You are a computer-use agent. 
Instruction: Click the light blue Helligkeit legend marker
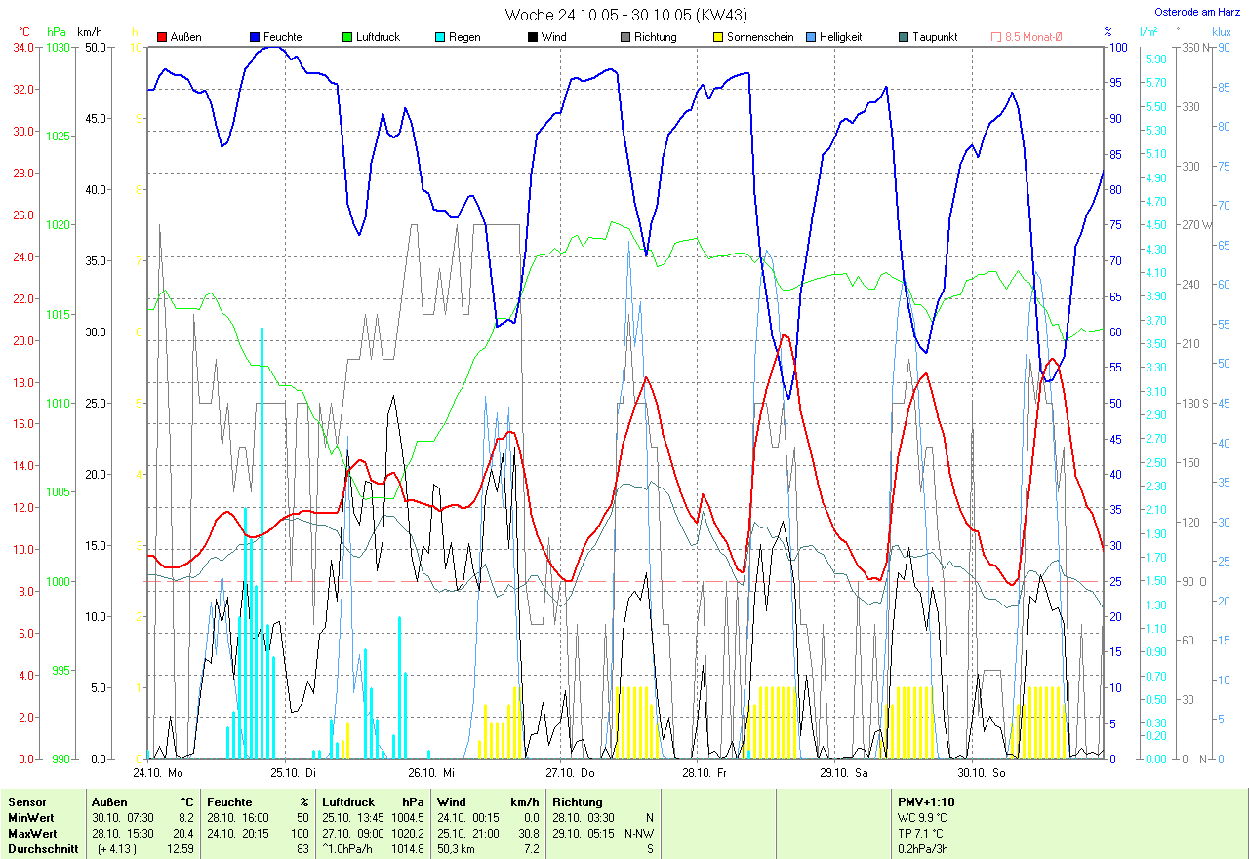pyautogui.click(x=811, y=37)
